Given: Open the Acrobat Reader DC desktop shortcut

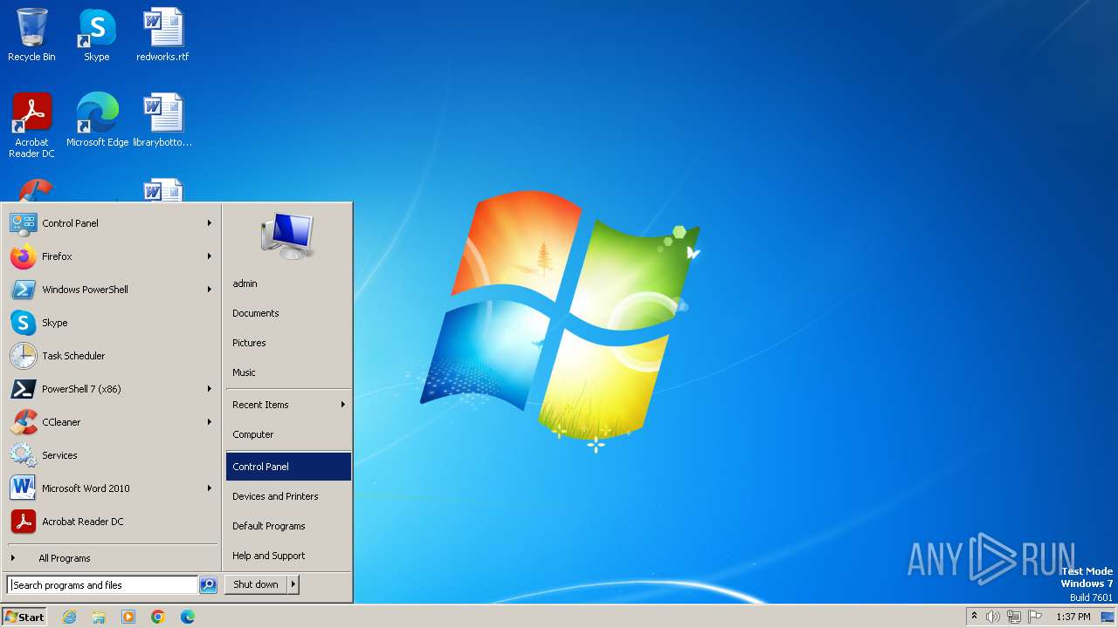Looking at the screenshot, I should coord(31,125).
